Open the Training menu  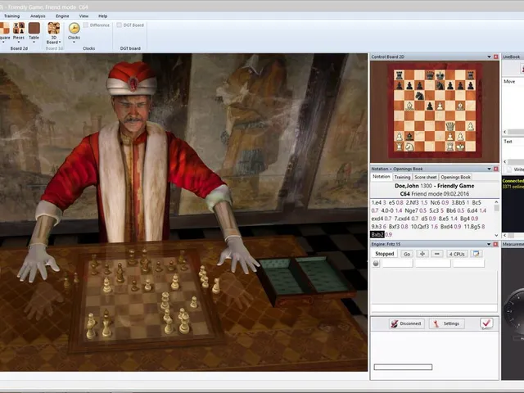11,16
